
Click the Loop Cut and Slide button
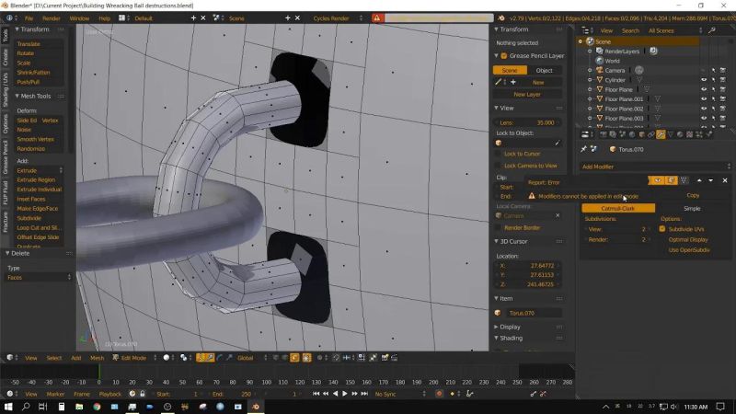coord(39,227)
